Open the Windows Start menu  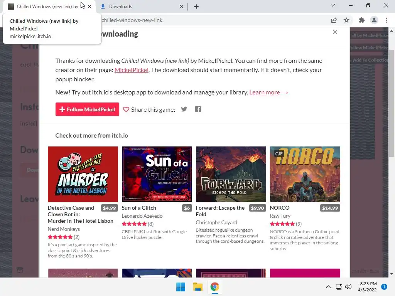point(181,287)
